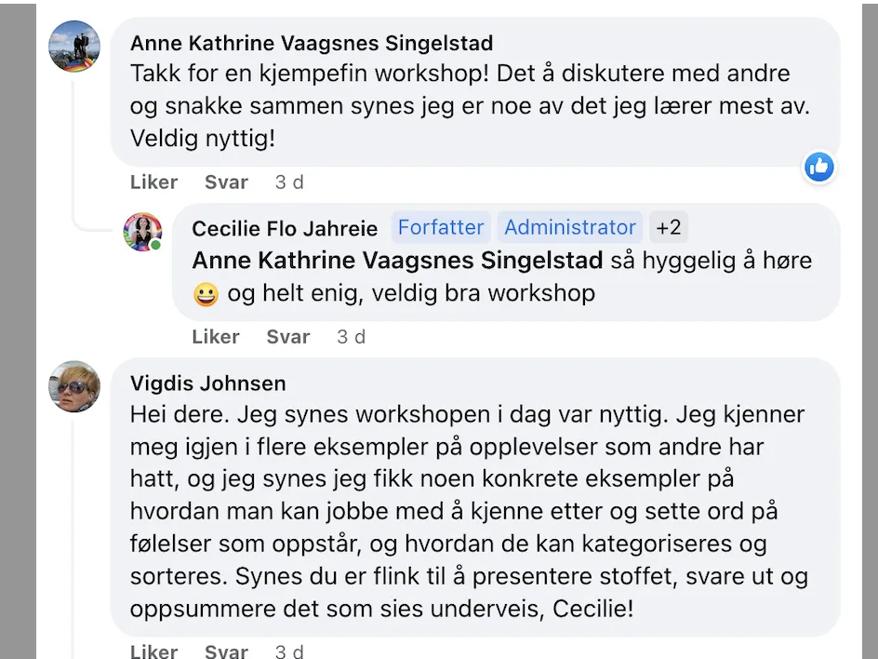Click the Administrator badge
This screenshot has height=659, width=878.
pyautogui.click(x=570, y=227)
